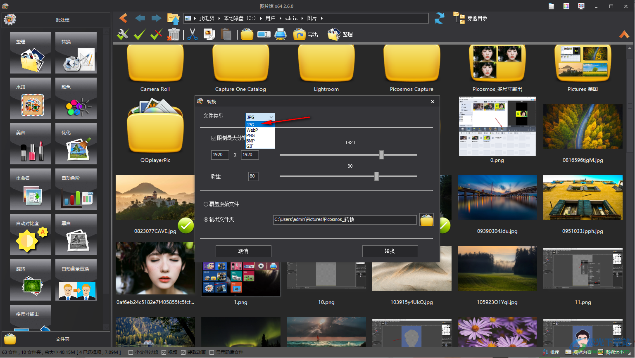The height and width of the screenshot is (358, 635).
Task: Choose JPG from the file type list
Action: [260, 124]
